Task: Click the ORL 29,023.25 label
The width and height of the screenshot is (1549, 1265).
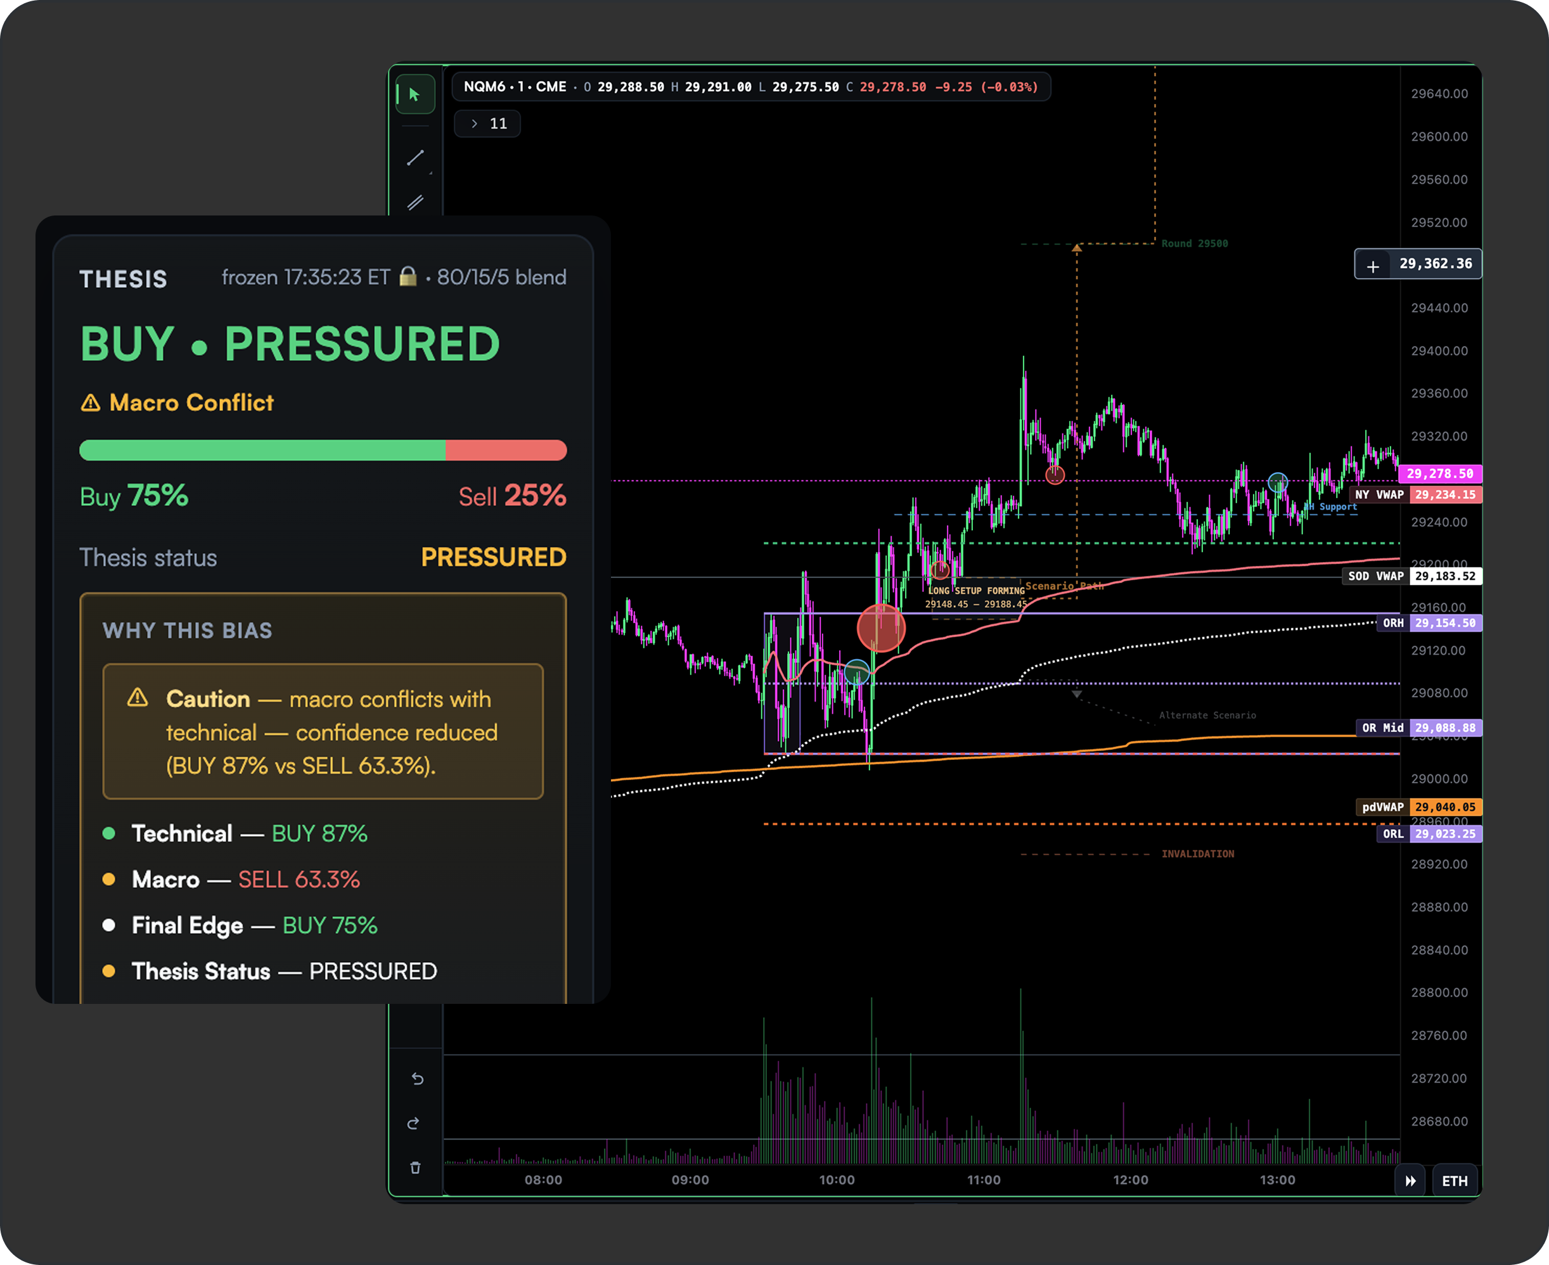Action: pos(1429,833)
